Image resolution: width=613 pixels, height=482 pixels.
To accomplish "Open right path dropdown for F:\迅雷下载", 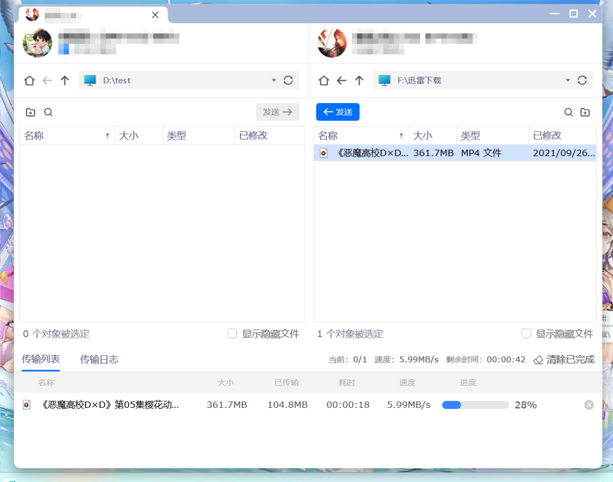I will coord(568,80).
